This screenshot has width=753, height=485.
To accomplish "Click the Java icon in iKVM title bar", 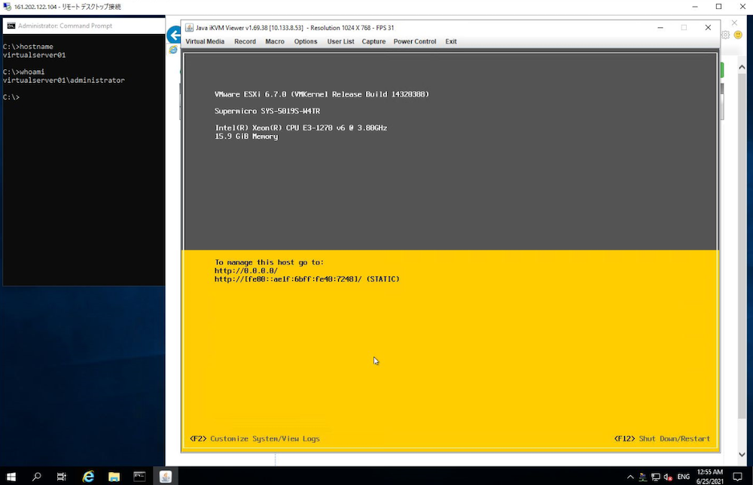I will tap(189, 27).
